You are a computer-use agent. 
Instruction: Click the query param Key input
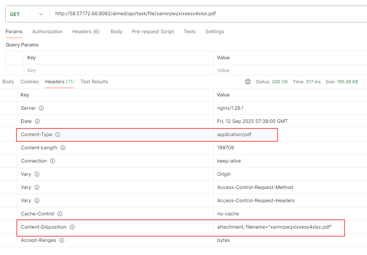pos(119,70)
